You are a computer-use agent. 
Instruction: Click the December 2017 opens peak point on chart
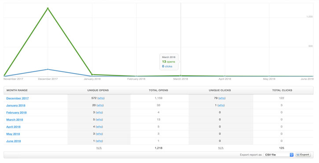click(x=48, y=8)
